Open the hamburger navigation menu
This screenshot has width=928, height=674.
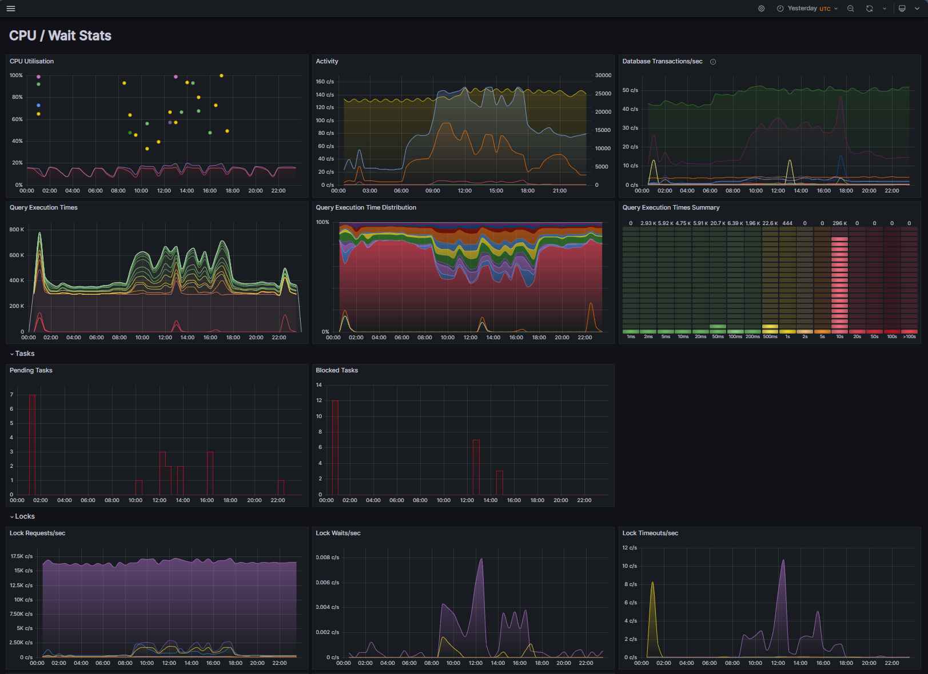10,9
